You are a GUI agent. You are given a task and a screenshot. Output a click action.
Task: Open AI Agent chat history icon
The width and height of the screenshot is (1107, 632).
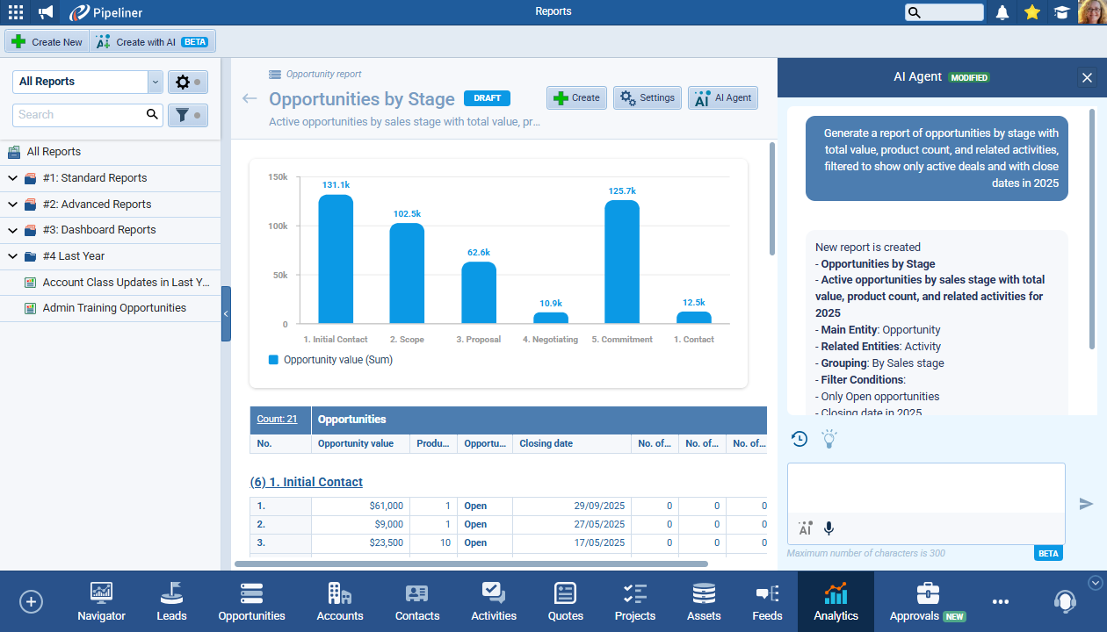point(799,439)
